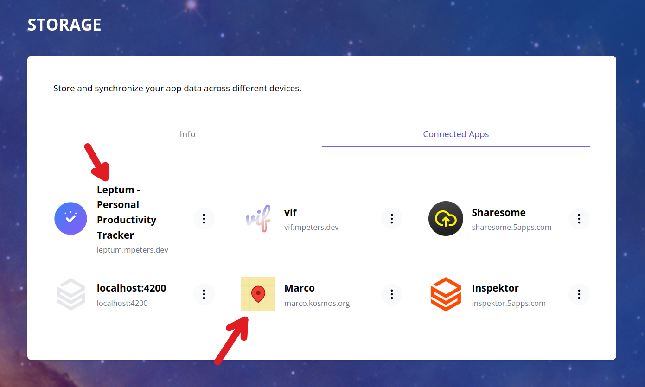Expand the localhost:4200 kebab menu
This screenshot has height=387, width=645.
coord(204,294)
